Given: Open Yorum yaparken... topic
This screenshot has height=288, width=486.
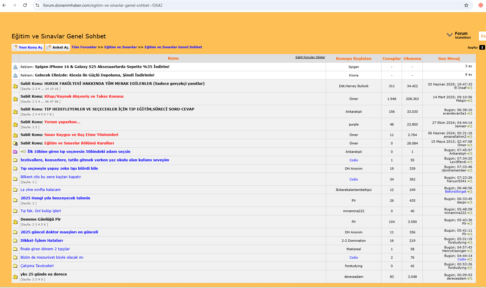Looking at the screenshot, I should [62, 122].
